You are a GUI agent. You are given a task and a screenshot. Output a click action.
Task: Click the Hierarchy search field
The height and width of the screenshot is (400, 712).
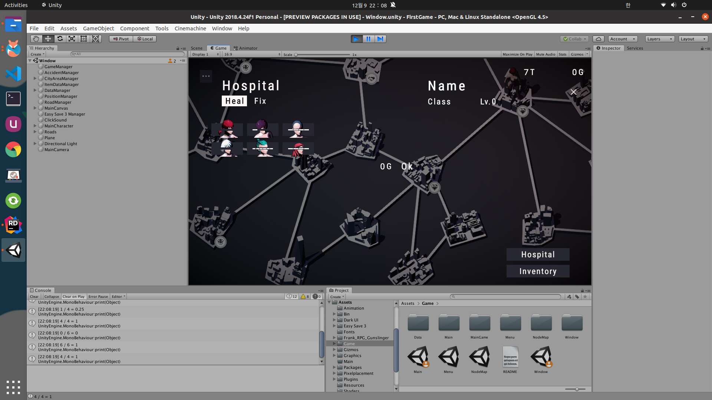tap(127, 54)
